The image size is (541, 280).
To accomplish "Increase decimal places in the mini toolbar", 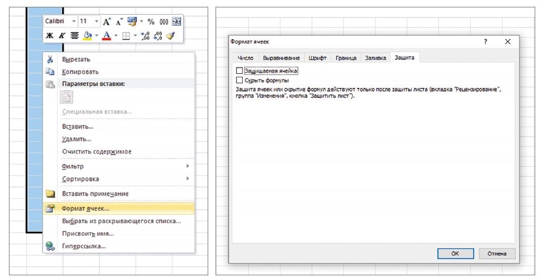I will tap(146, 36).
